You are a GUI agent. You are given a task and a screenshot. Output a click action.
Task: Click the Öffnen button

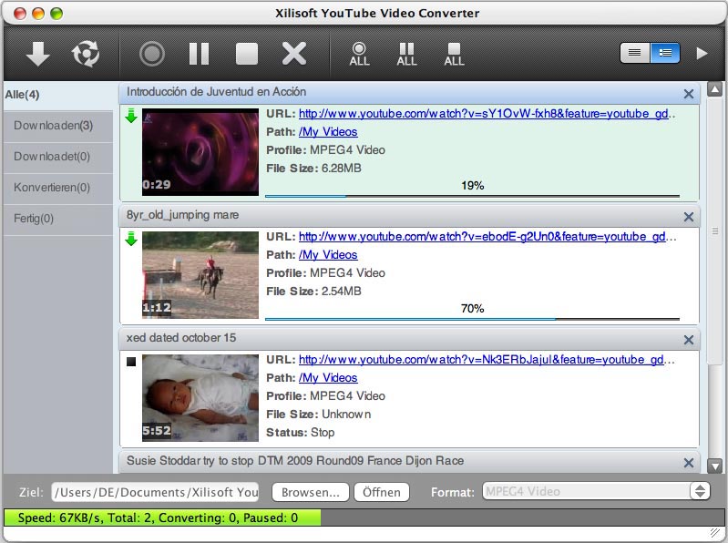click(x=382, y=492)
